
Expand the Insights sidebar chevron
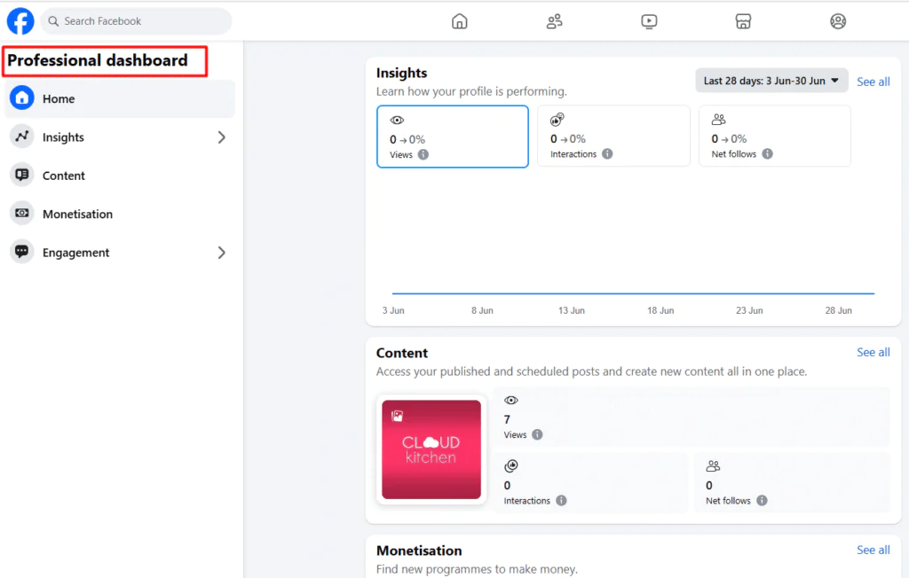(221, 137)
